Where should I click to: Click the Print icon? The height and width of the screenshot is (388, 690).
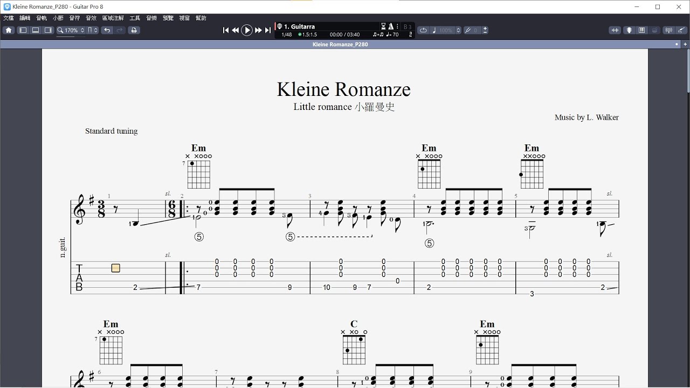134,30
